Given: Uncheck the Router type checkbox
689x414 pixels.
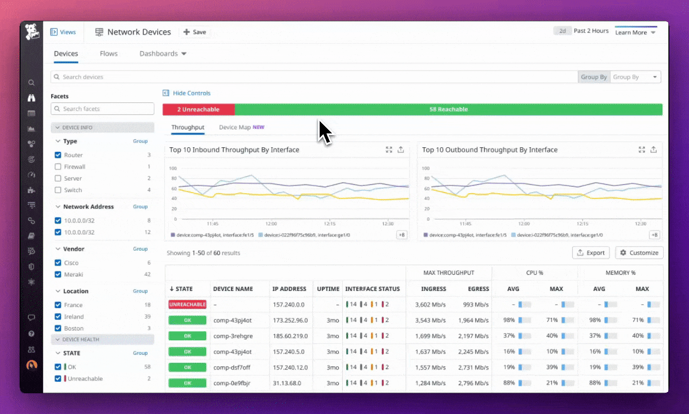Looking at the screenshot, I should coord(58,155).
